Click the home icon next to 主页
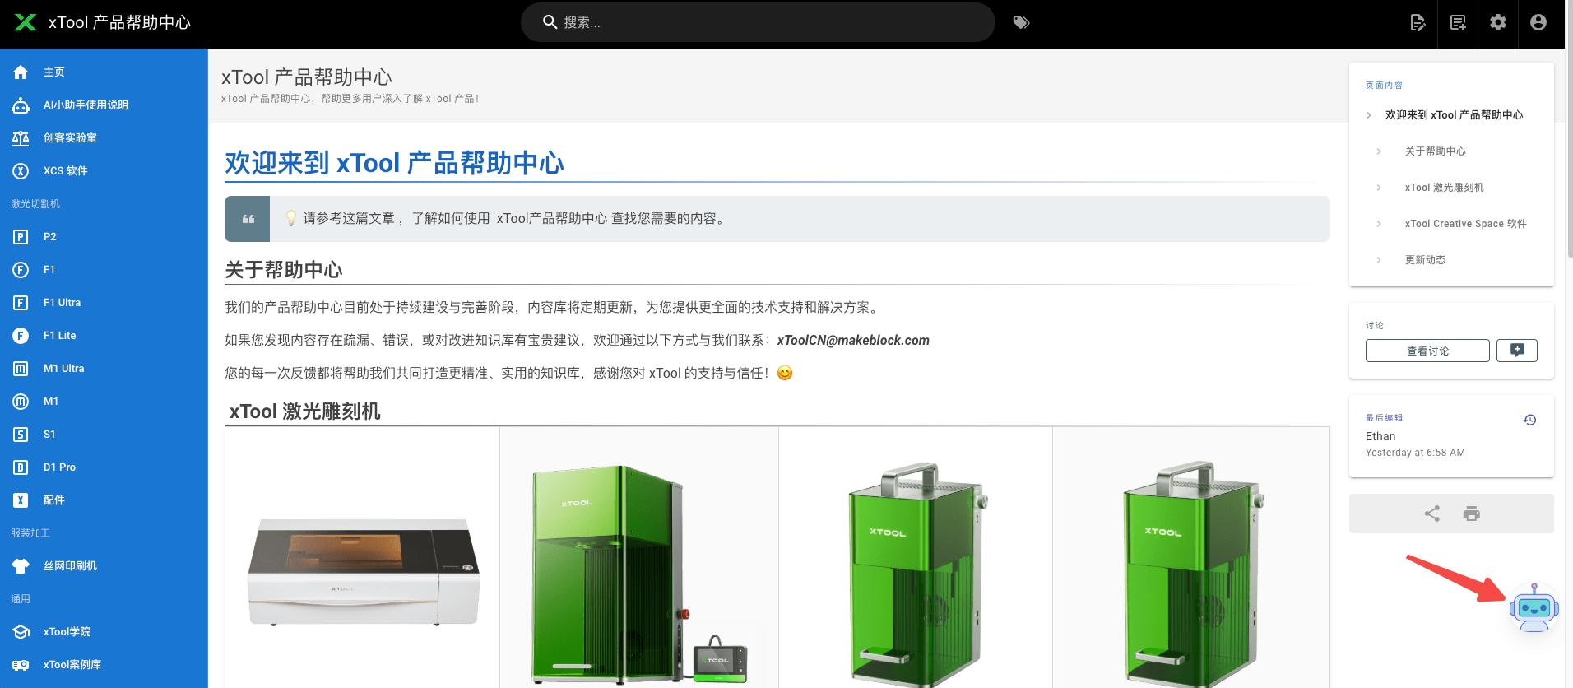This screenshot has height=688, width=1573. (x=21, y=72)
